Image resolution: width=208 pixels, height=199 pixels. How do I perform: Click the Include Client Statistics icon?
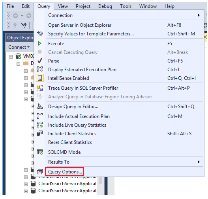tap(40, 133)
